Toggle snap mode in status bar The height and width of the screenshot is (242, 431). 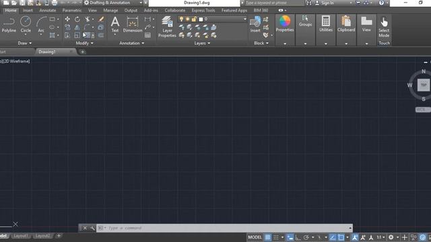276,237
